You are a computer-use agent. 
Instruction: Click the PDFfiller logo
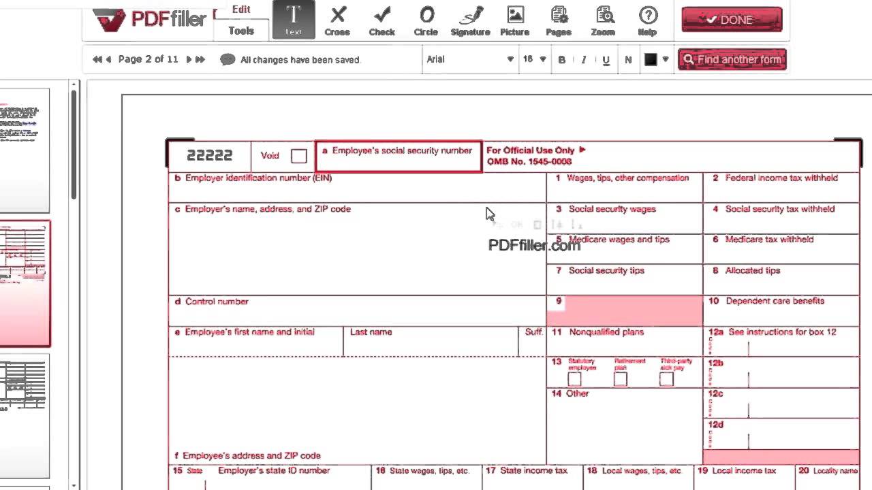pos(149,19)
